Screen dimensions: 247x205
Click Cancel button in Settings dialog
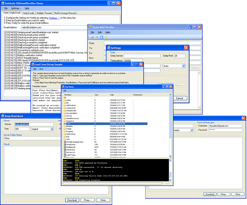pyautogui.click(x=179, y=98)
